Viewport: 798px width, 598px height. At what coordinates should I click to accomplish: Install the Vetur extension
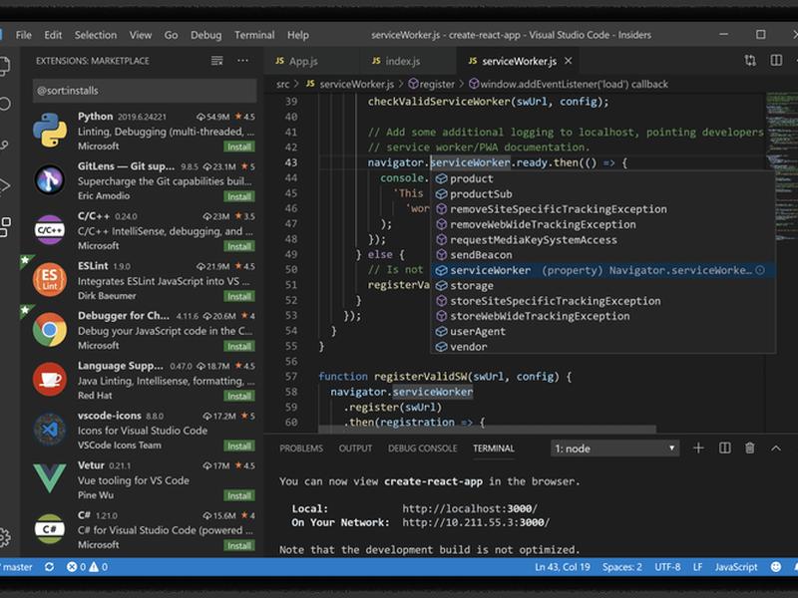click(x=239, y=495)
